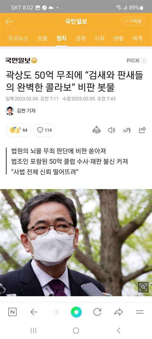
Task: Tap the reactions button showing 64
Action: click(18, 130)
